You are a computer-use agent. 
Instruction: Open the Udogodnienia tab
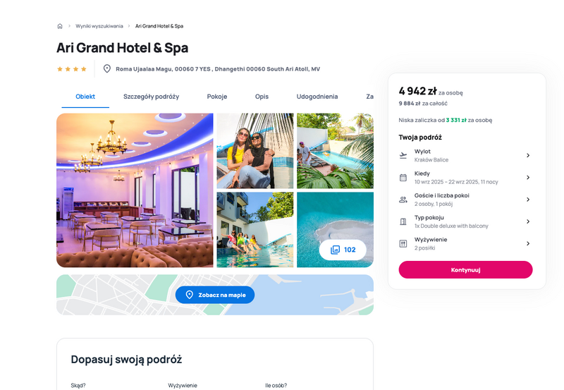(317, 97)
